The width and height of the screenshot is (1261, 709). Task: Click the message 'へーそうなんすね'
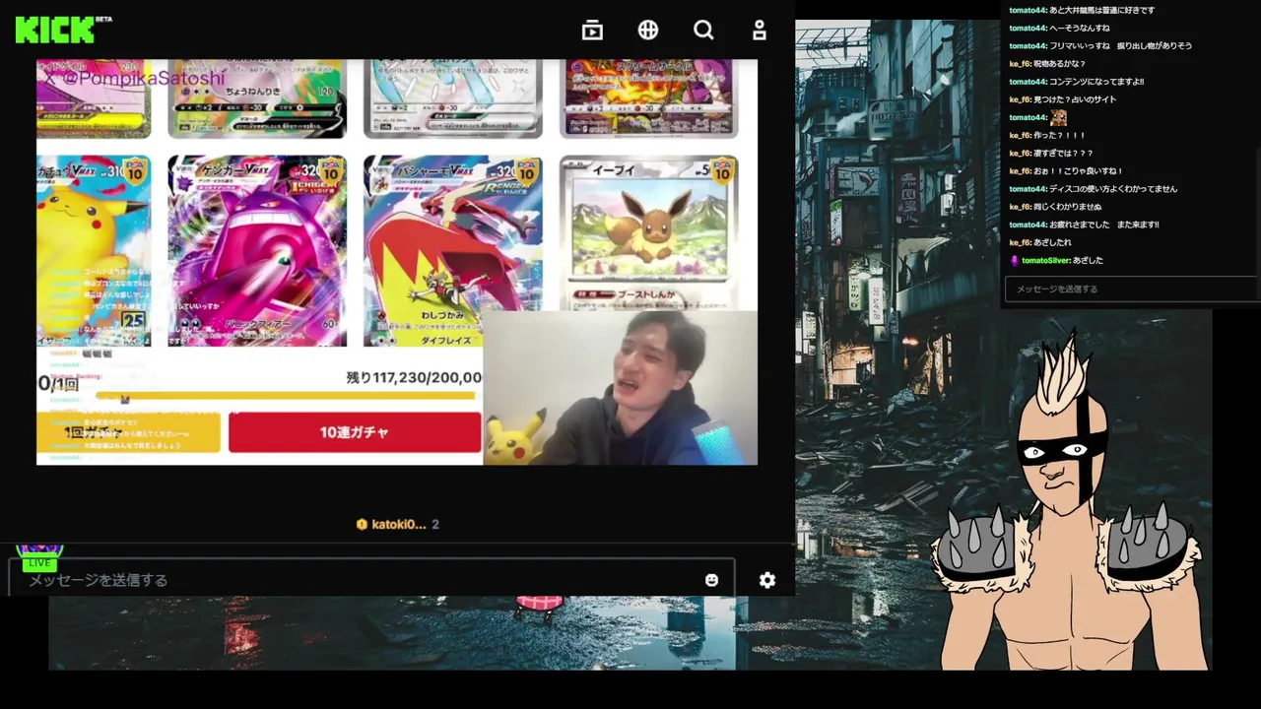1081,28
